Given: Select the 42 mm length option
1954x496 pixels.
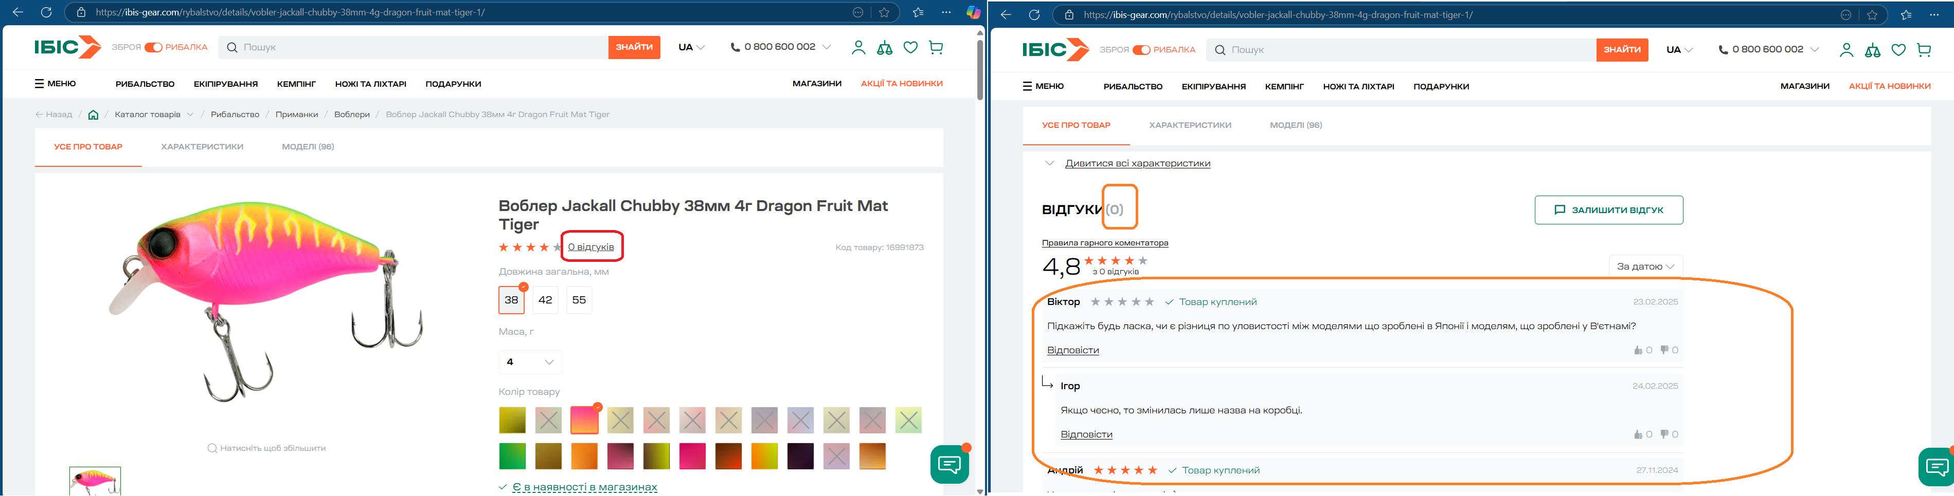Looking at the screenshot, I should (545, 300).
